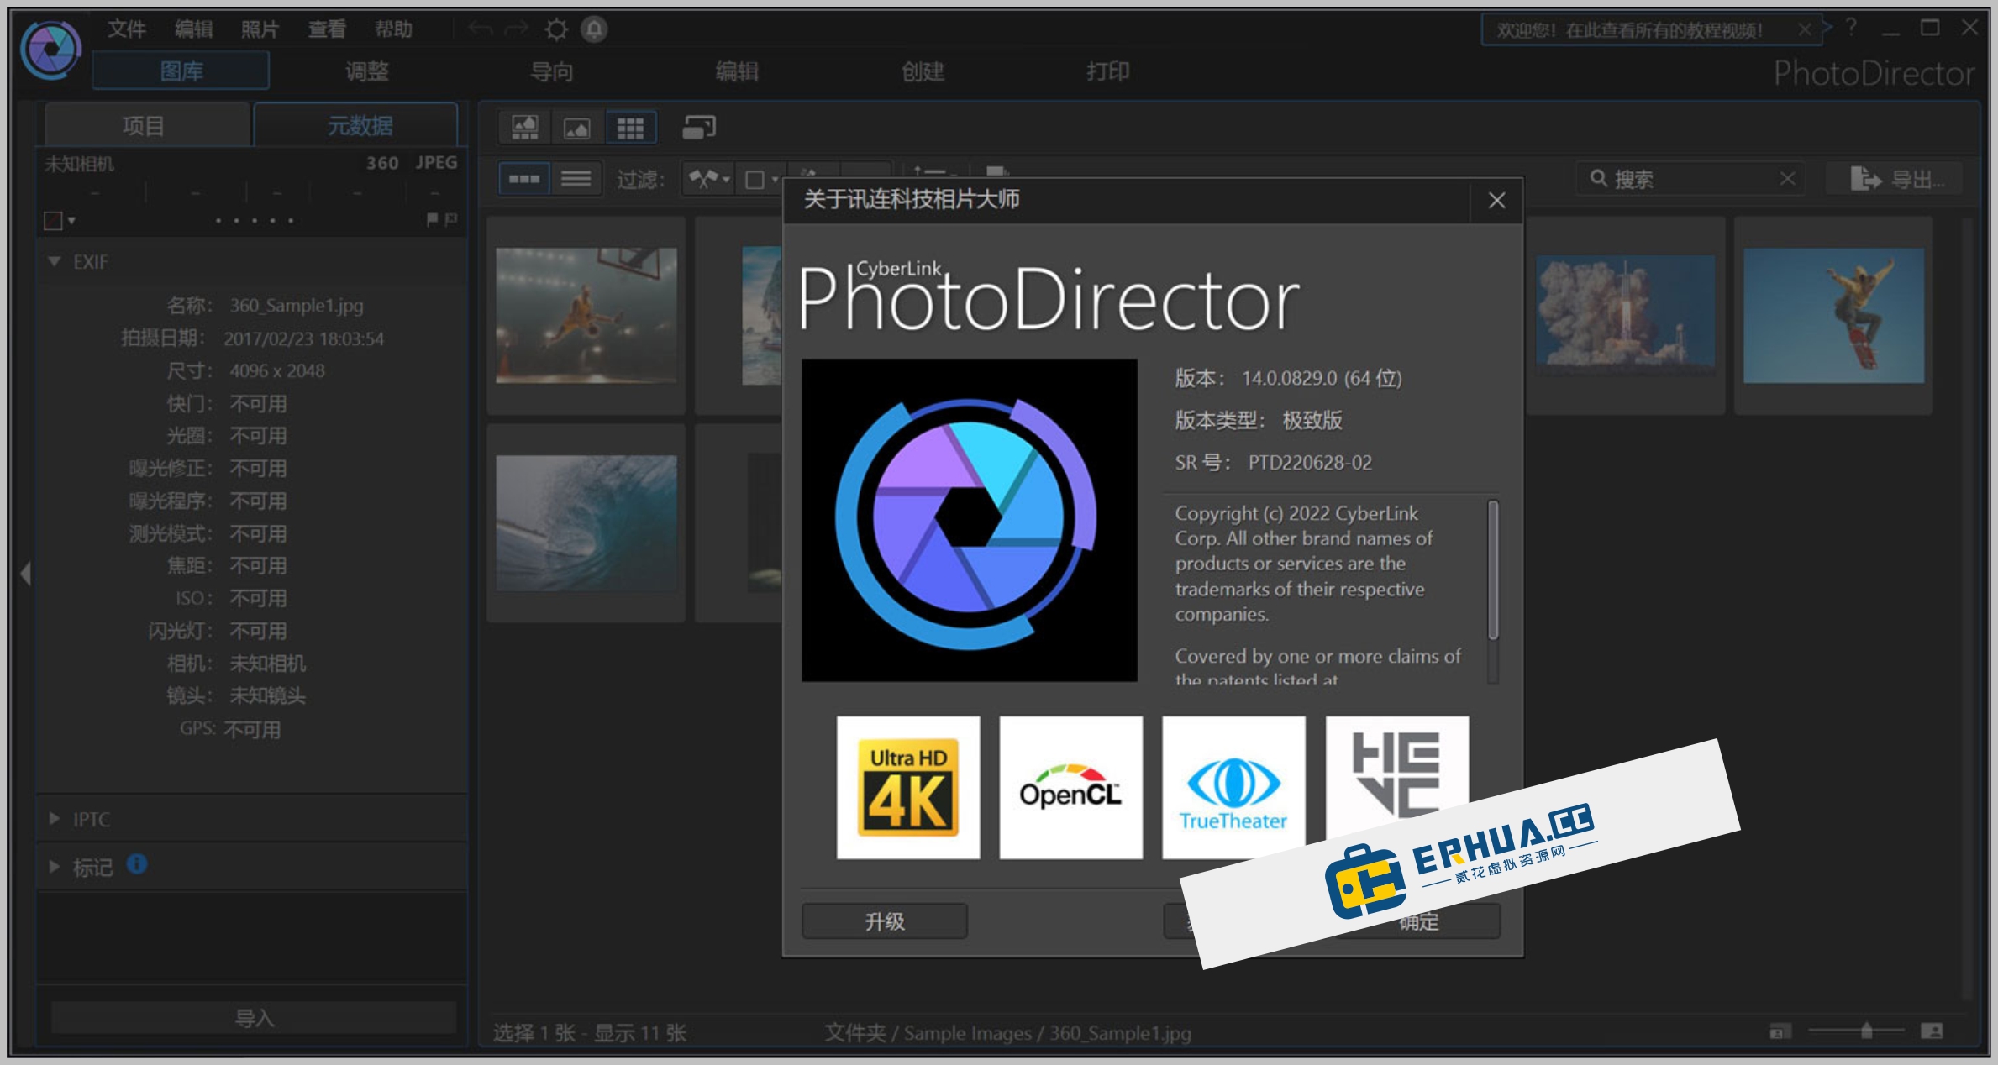1998x1065 pixels.
Task: Switch to the 项目 tab
Action: (145, 124)
